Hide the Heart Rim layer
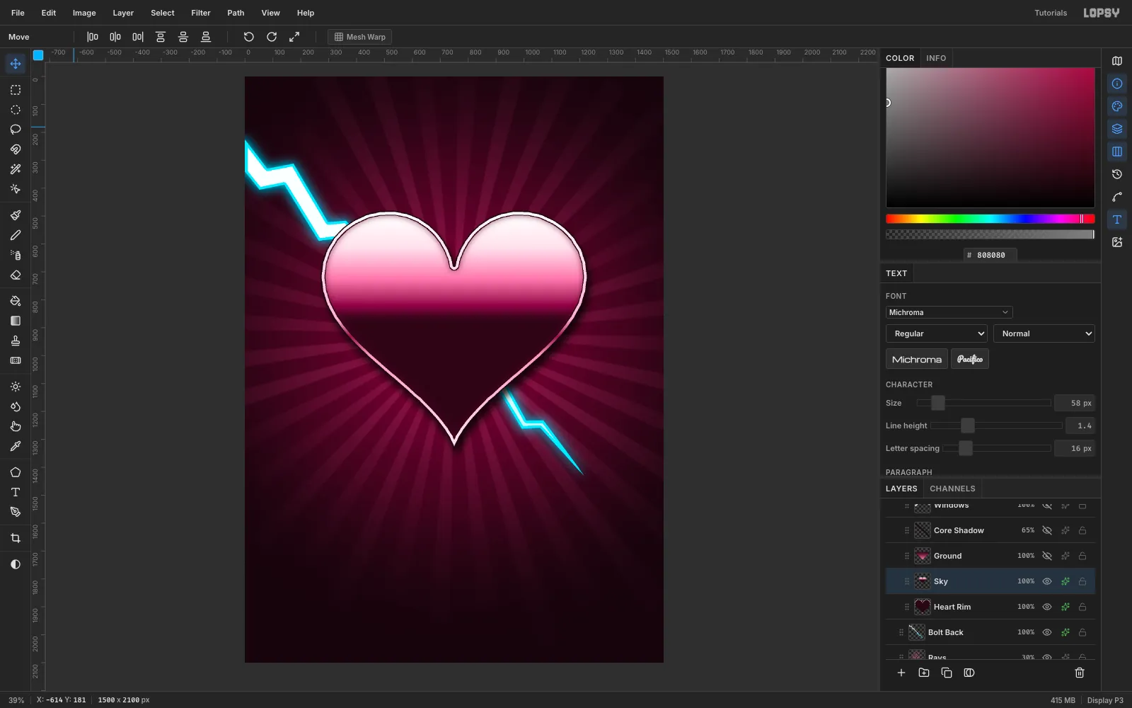This screenshot has width=1132, height=708. pyautogui.click(x=1047, y=607)
